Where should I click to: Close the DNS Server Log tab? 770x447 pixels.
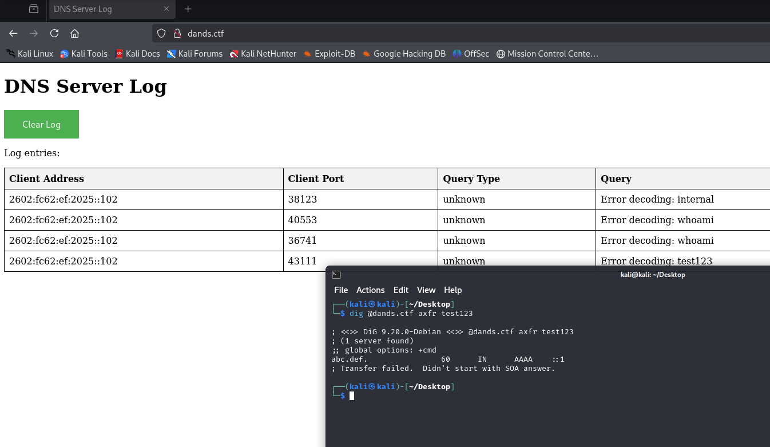(x=166, y=9)
